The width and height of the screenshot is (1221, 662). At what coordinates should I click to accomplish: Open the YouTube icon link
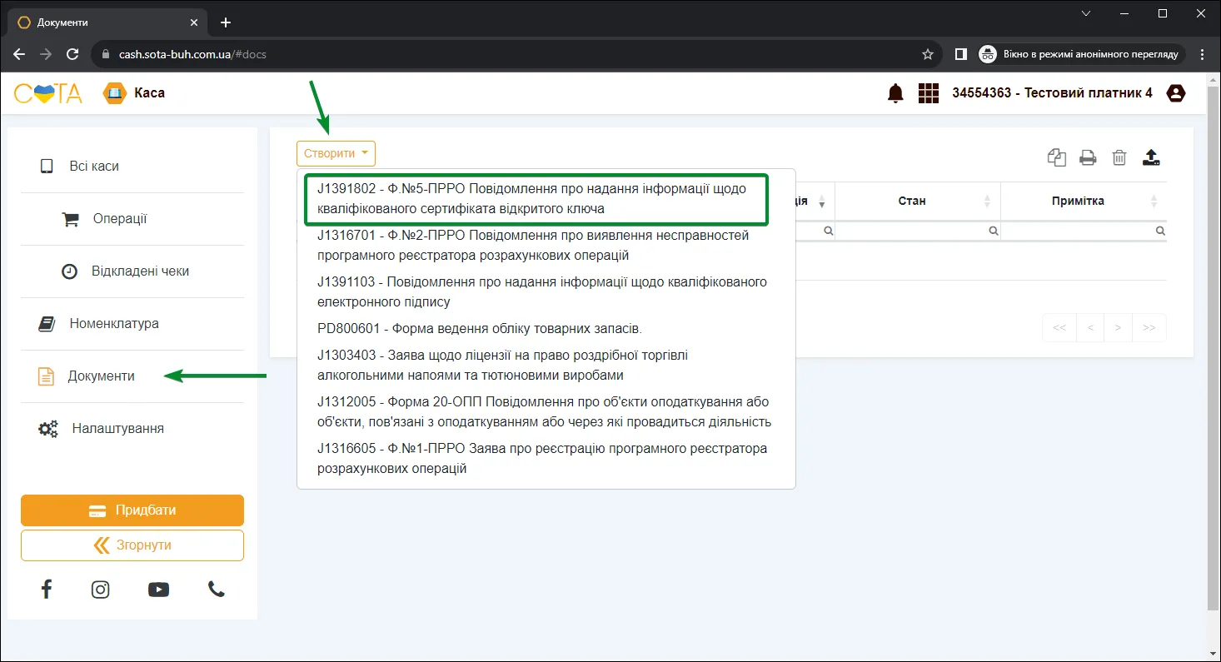point(158,590)
